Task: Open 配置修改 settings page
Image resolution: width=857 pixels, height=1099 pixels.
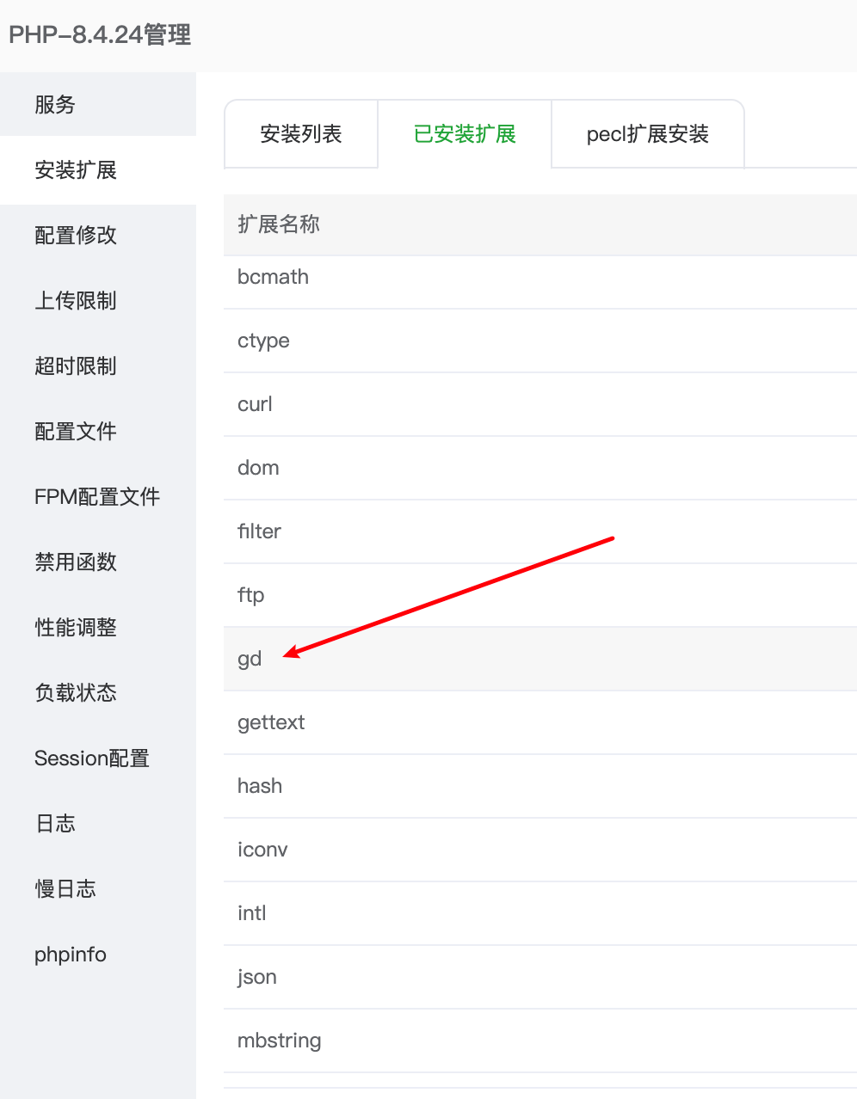Action: 98,236
